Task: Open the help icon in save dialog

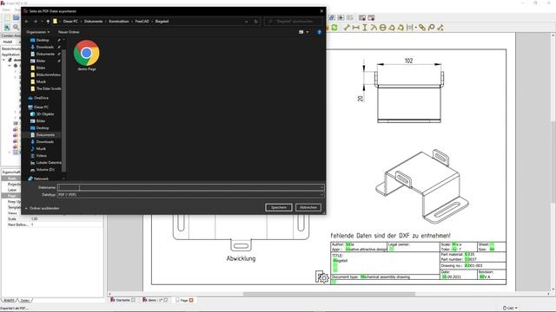Action: tap(319, 32)
